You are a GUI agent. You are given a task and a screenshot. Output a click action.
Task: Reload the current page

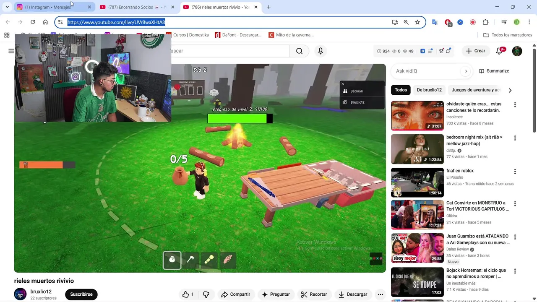(33, 22)
